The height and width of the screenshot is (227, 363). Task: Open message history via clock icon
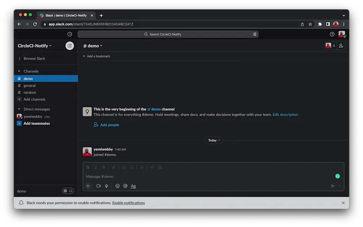point(69,34)
